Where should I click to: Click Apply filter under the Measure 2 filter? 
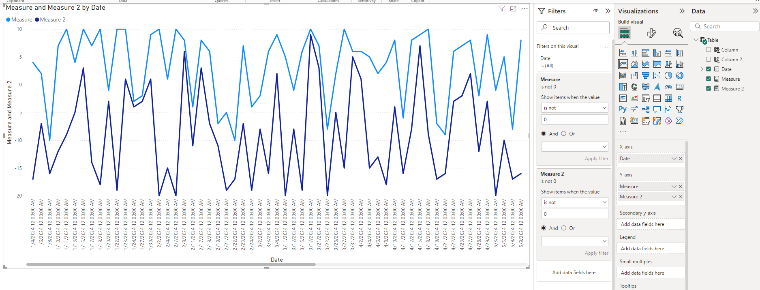point(596,253)
